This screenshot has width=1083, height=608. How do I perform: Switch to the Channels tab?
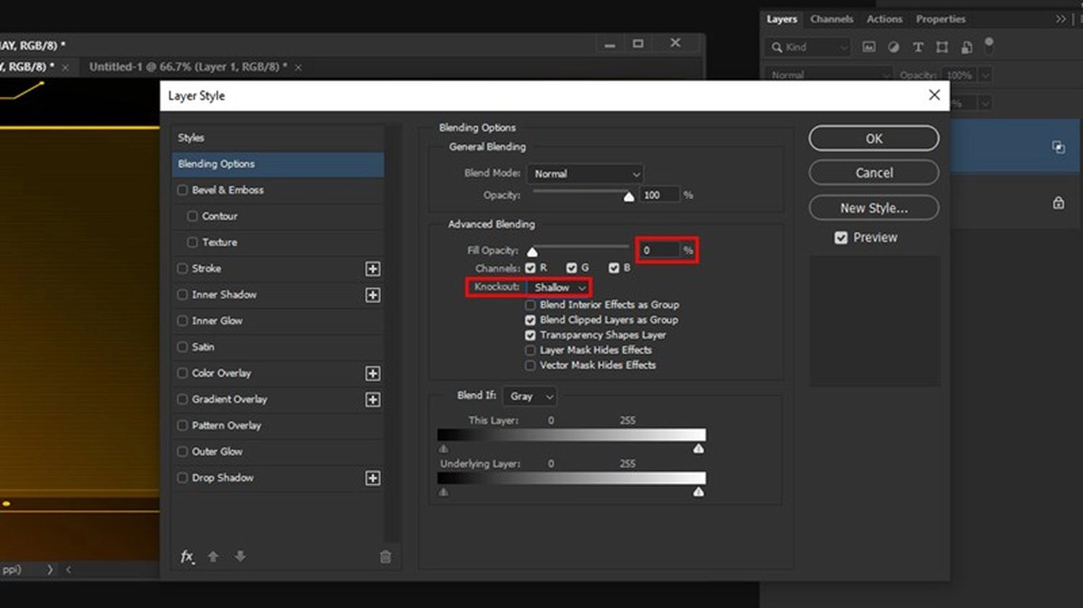point(832,19)
